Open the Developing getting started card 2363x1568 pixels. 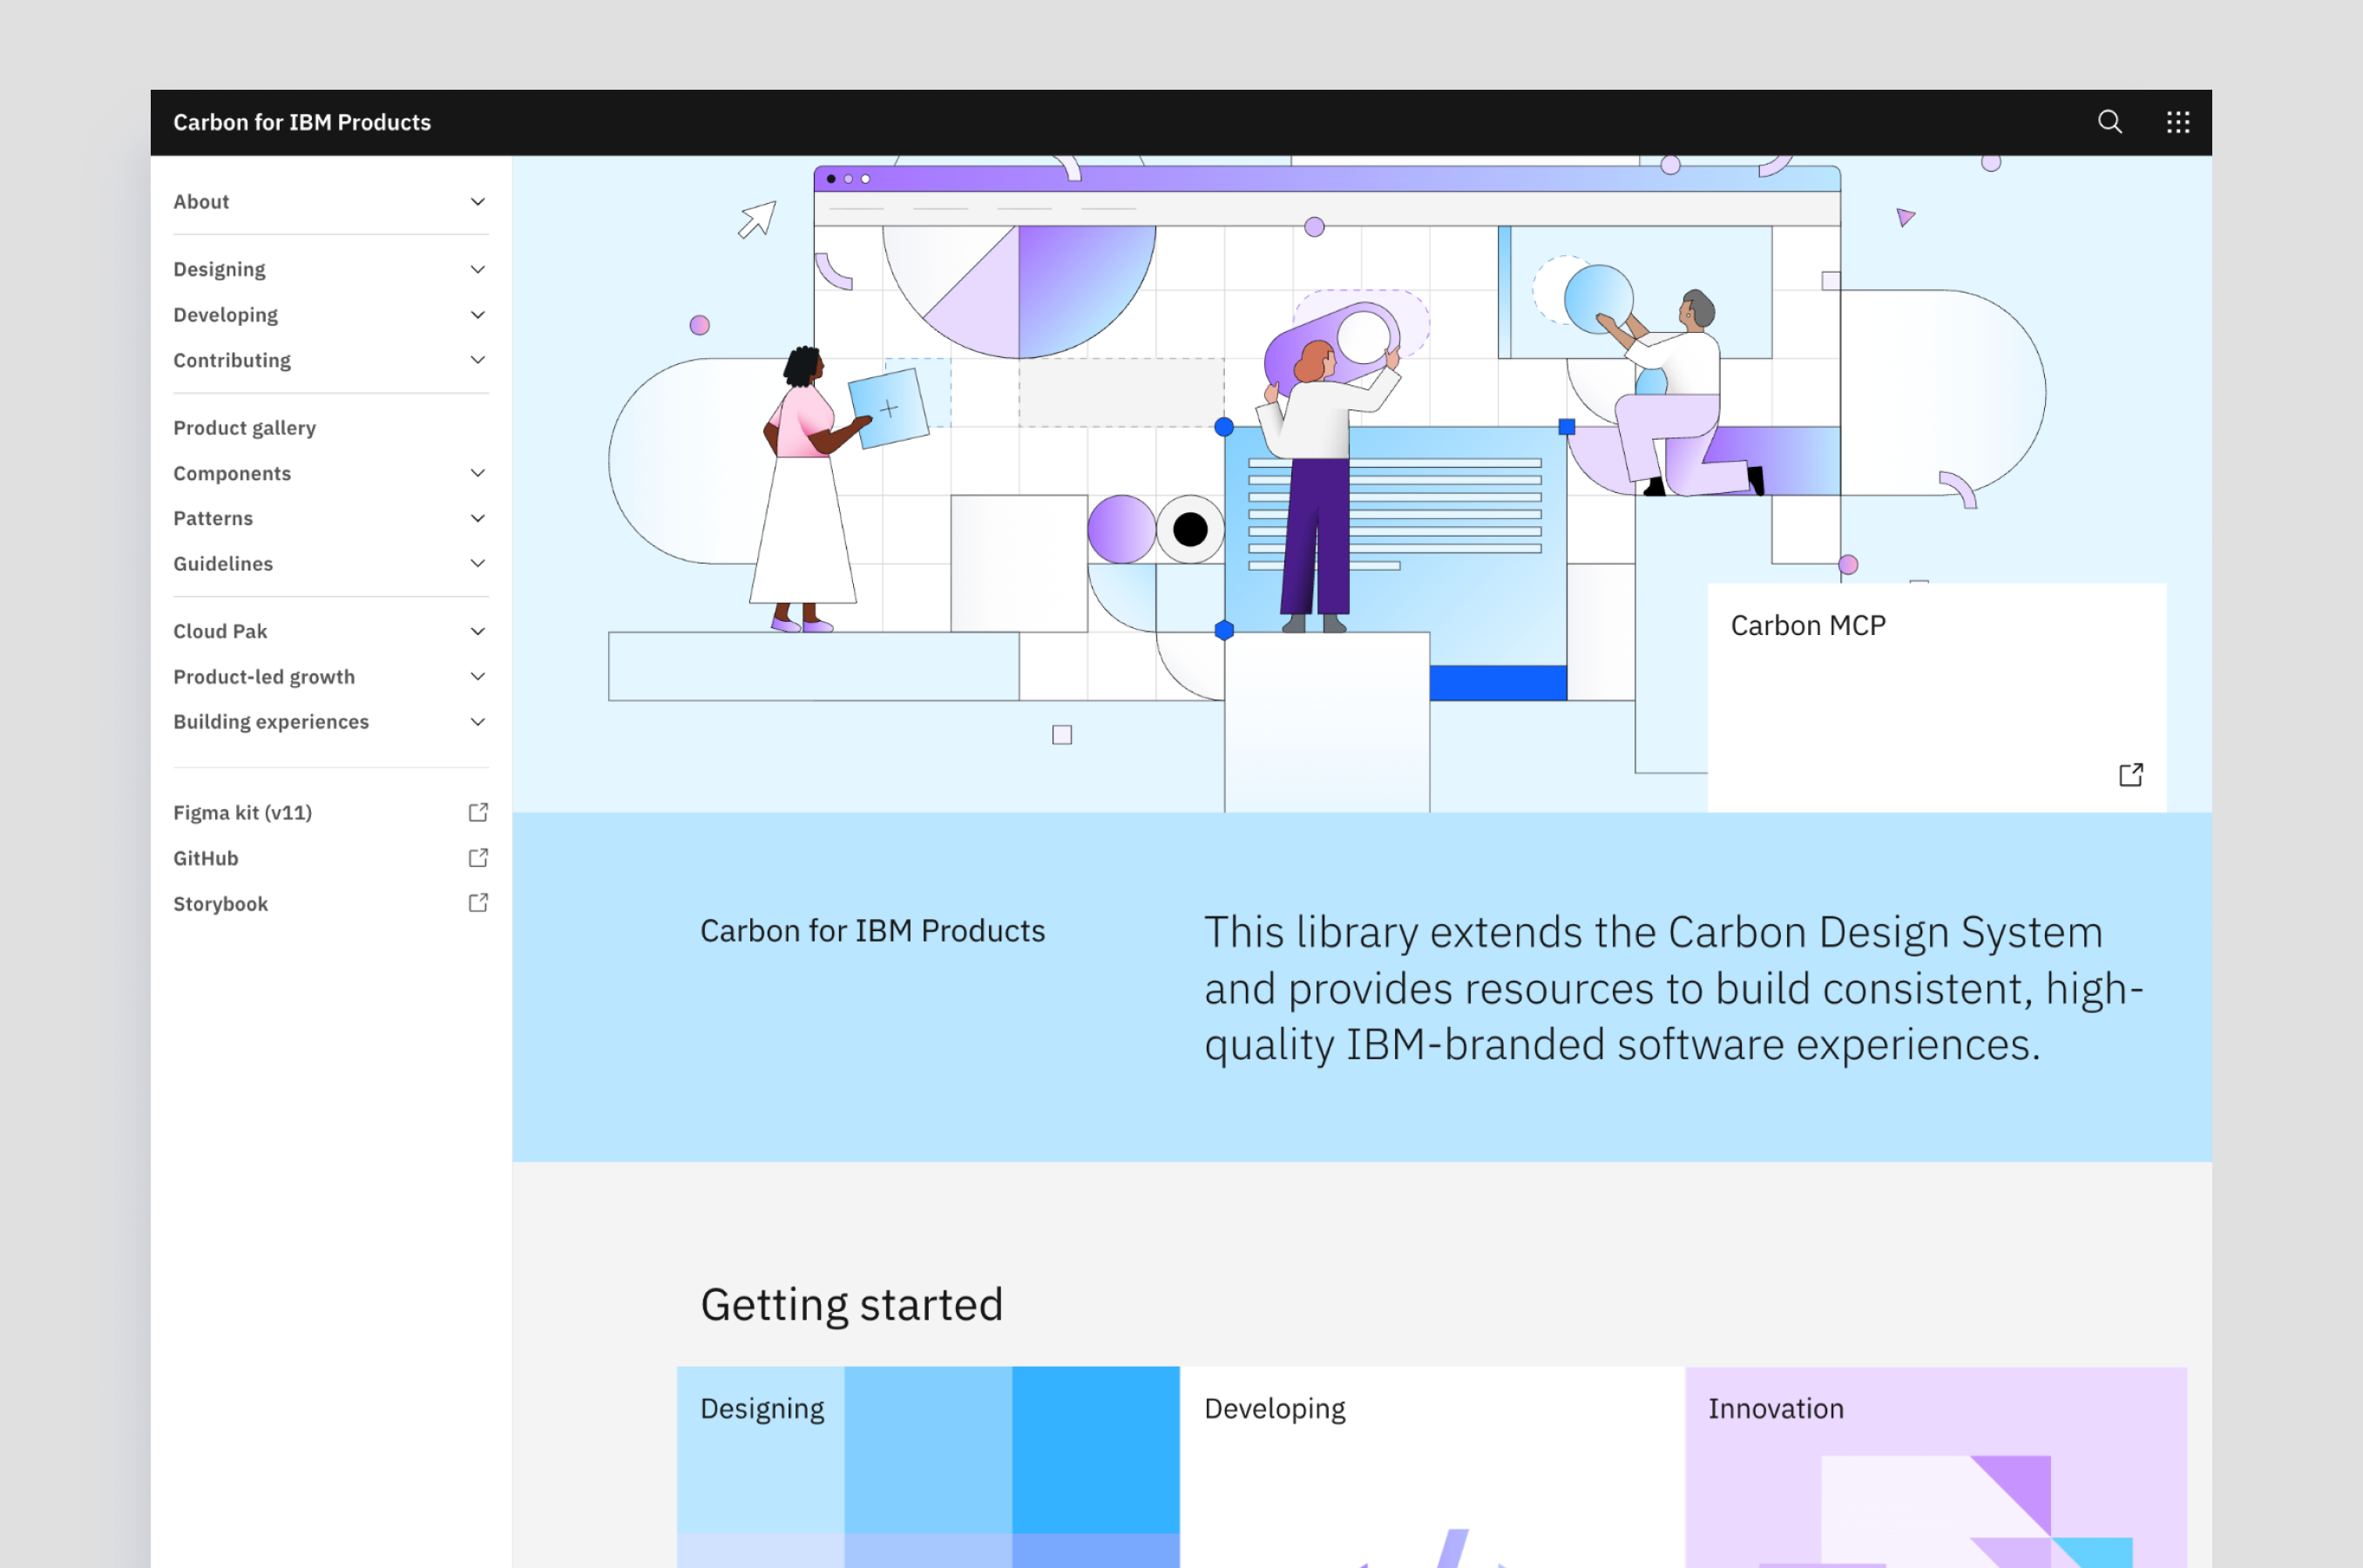point(1432,1467)
